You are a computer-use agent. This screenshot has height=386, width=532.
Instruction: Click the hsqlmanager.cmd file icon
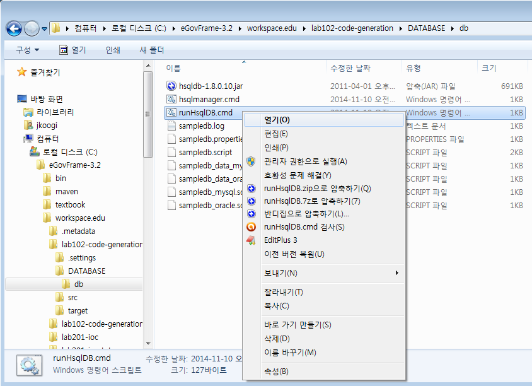point(171,99)
